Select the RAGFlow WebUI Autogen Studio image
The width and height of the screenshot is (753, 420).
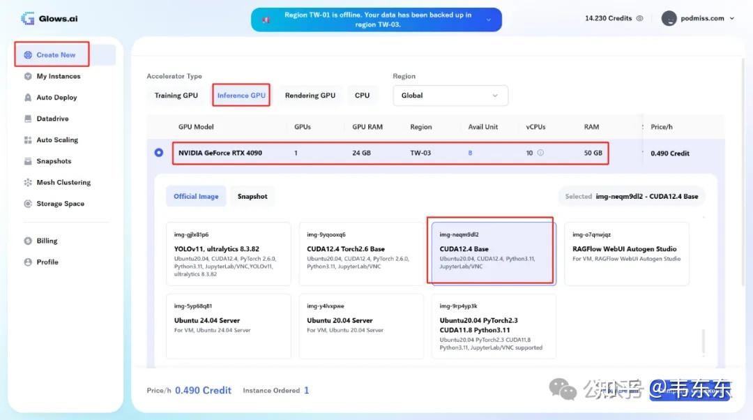626,251
